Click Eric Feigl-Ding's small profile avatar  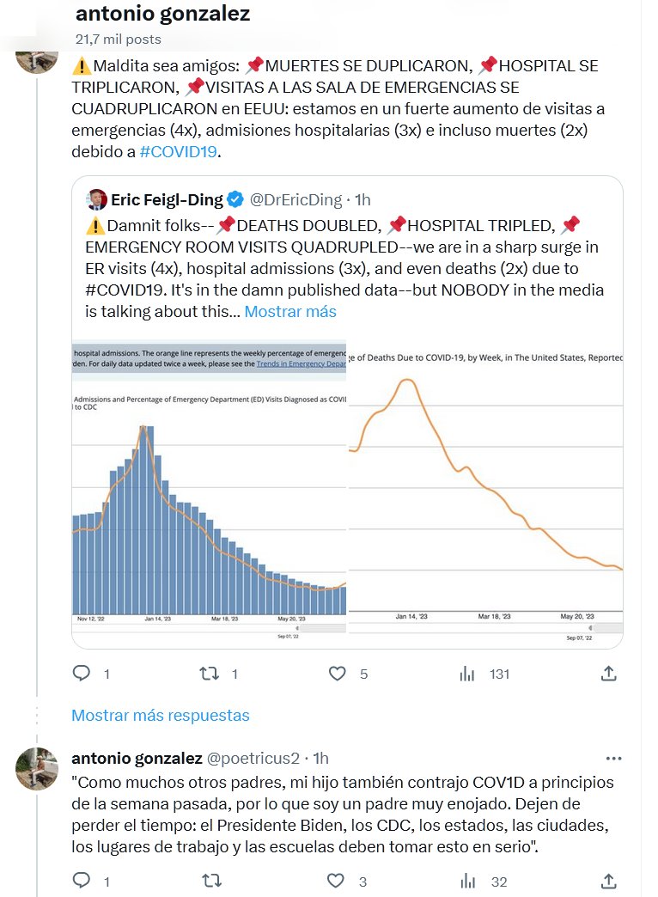96,200
